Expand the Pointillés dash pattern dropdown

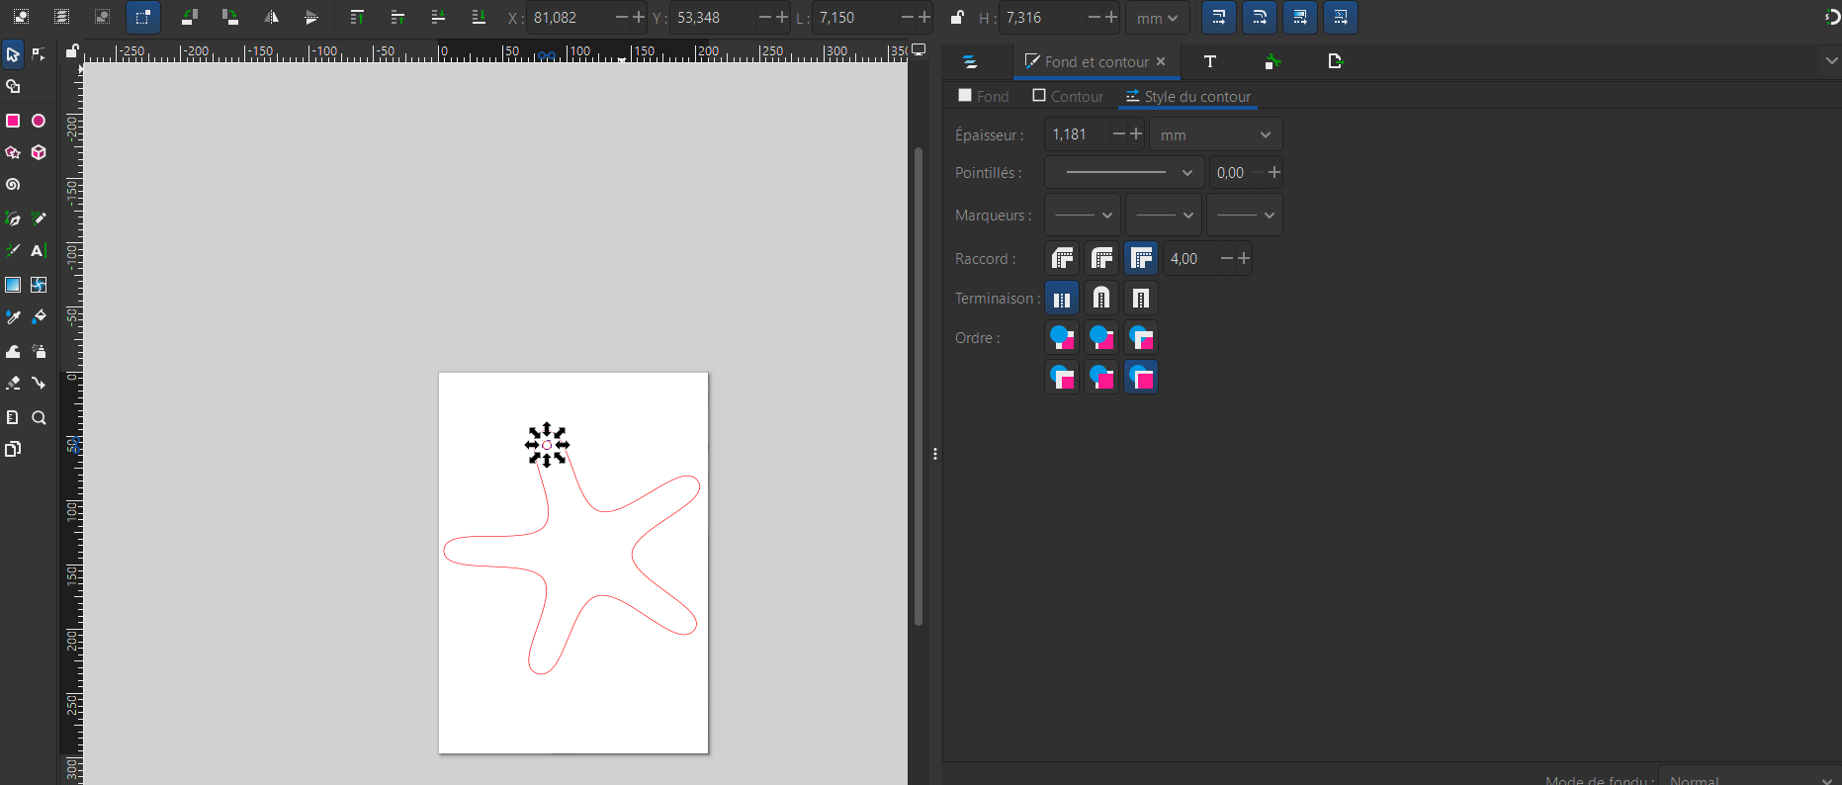point(1124,173)
